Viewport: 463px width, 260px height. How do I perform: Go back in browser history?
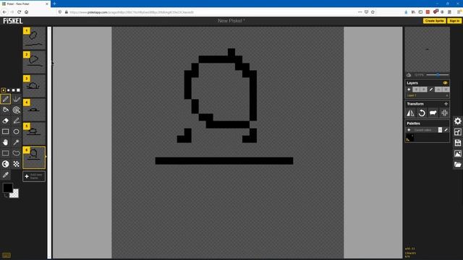pos(4,12)
